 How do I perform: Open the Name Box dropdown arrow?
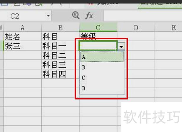pyautogui.click(x=48, y=16)
